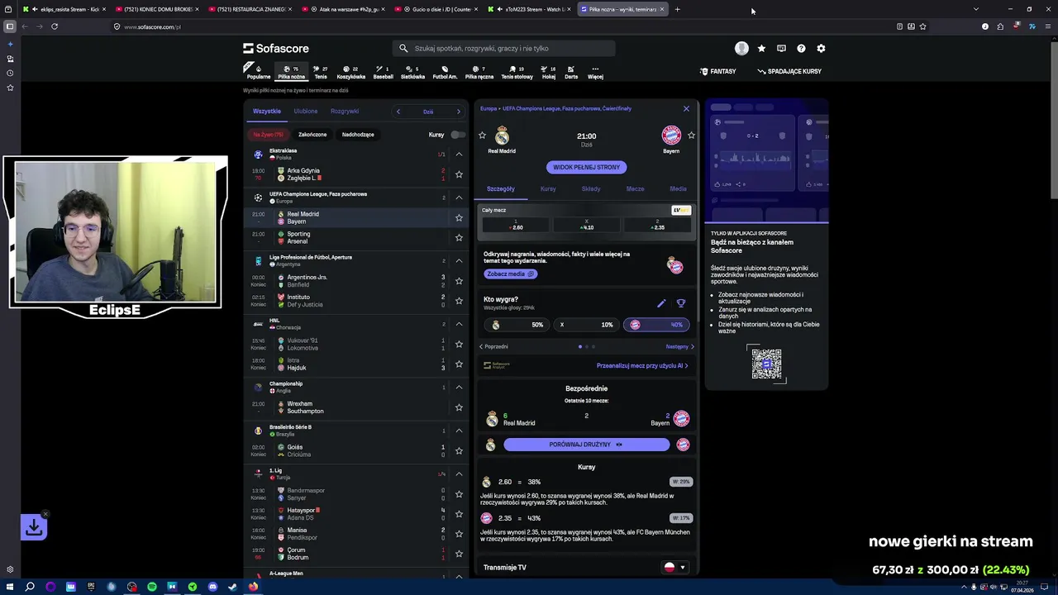Open Transmisje TV country dropdown

click(x=675, y=567)
